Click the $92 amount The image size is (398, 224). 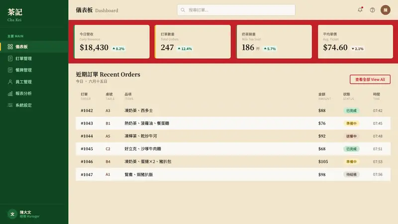coord(322,136)
